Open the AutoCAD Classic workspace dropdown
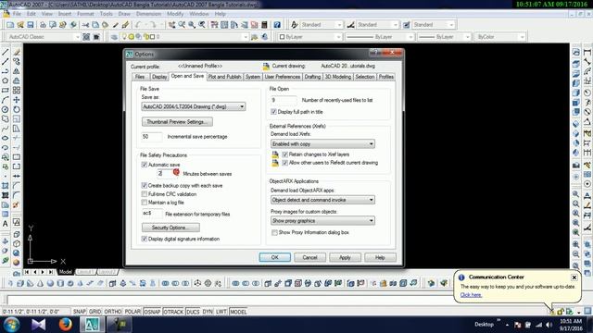 44,37
